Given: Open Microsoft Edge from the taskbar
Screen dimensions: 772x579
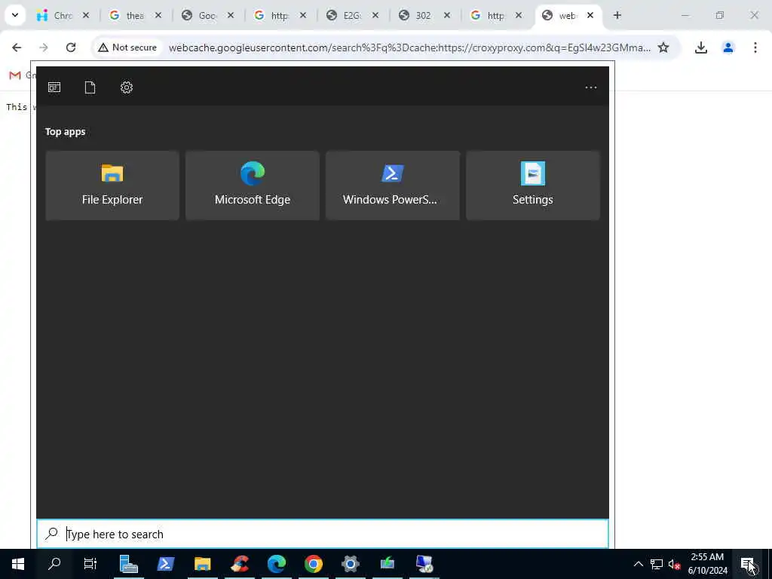Looking at the screenshot, I should [277, 564].
